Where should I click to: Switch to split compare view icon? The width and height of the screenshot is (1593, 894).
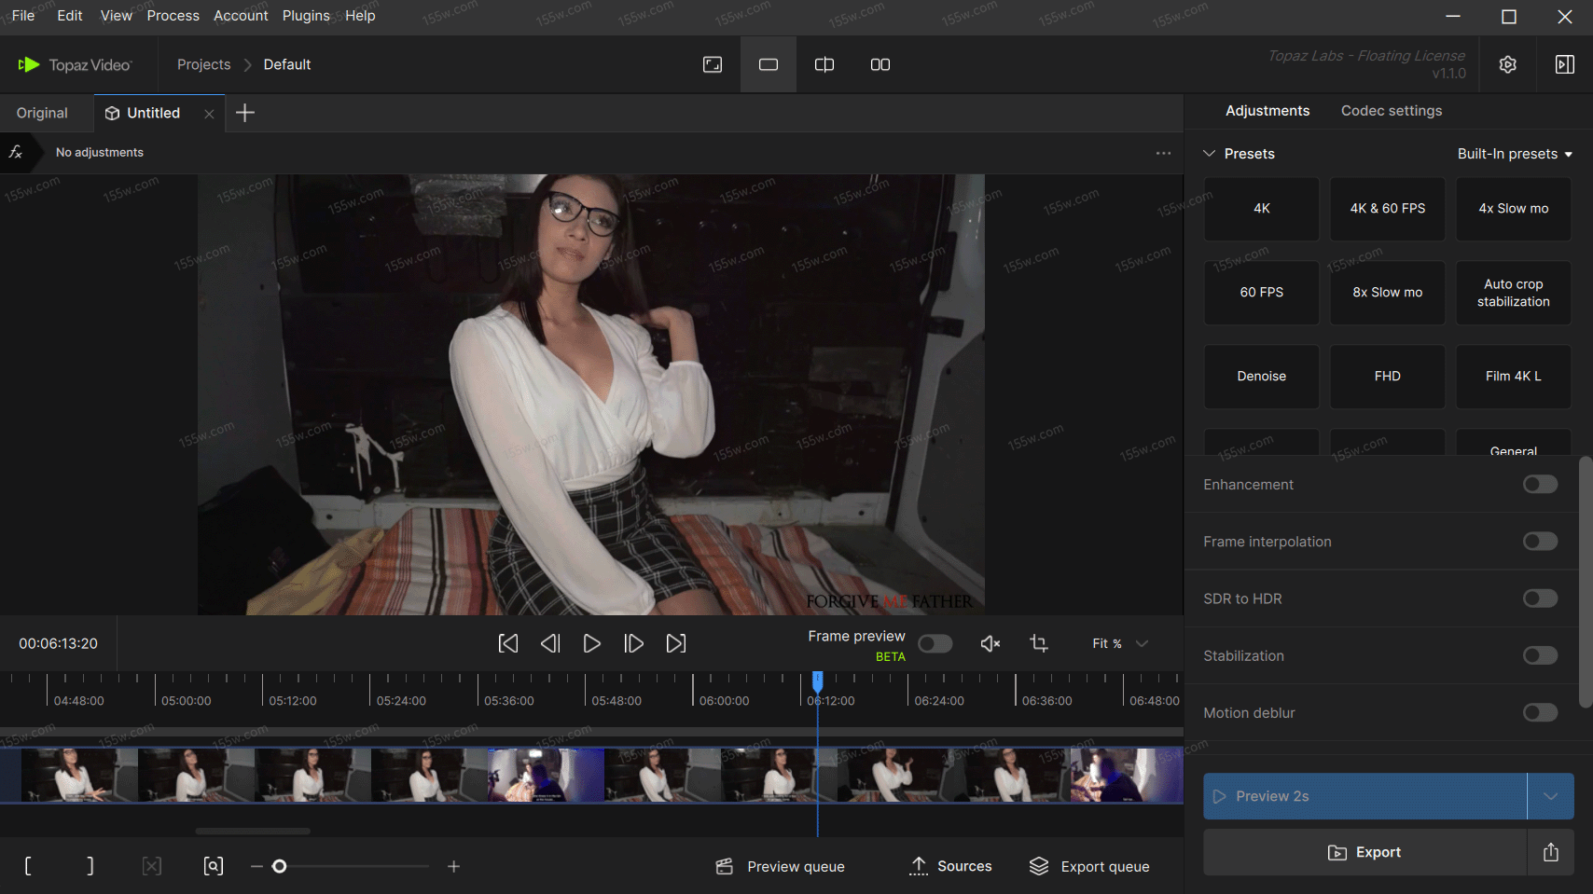[x=824, y=64]
